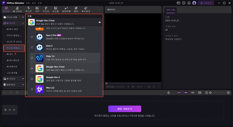
Task: Toggle track visibility eye icon
Action: click(x=10, y=110)
